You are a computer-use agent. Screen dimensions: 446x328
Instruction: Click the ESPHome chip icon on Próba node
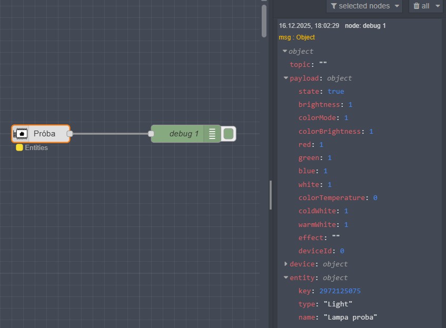pyautogui.click(x=22, y=134)
